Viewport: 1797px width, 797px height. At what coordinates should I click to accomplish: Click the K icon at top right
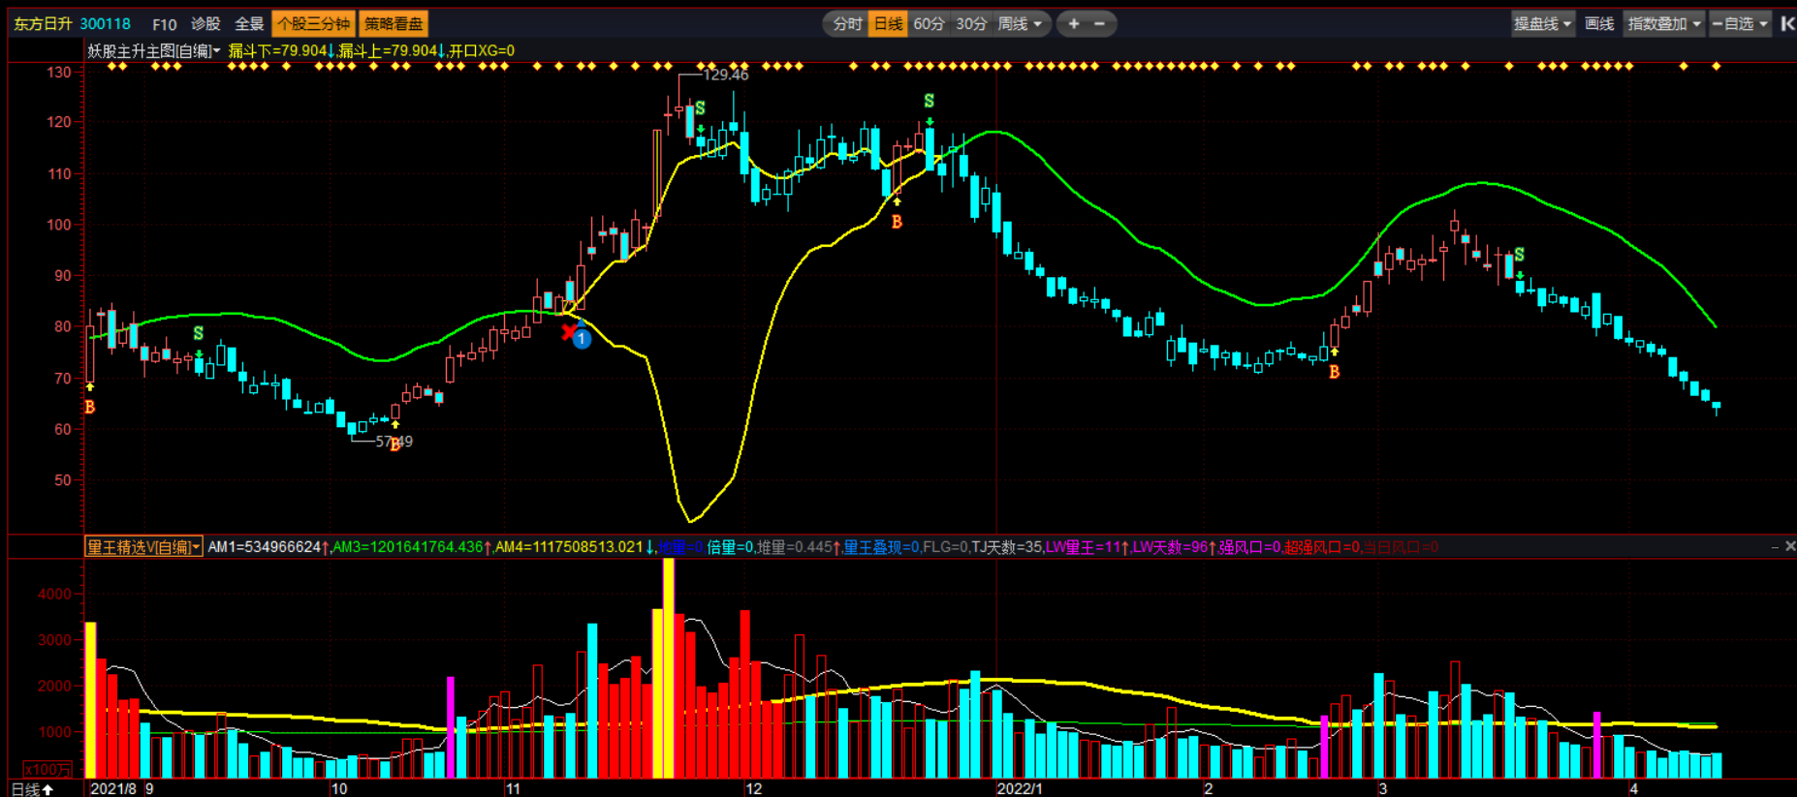tap(1787, 24)
